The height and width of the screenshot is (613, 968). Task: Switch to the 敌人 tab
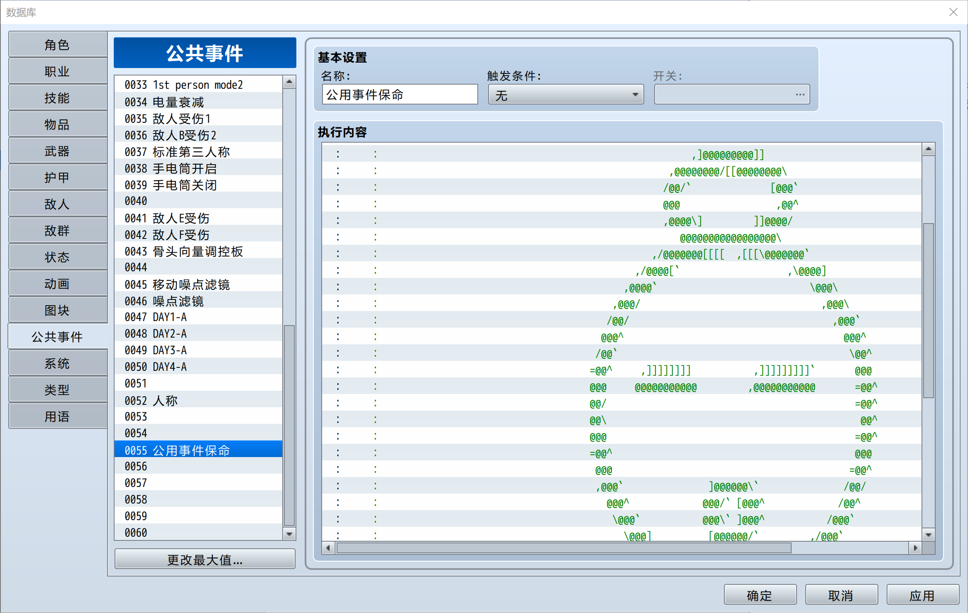pyautogui.click(x=58, y=204)
